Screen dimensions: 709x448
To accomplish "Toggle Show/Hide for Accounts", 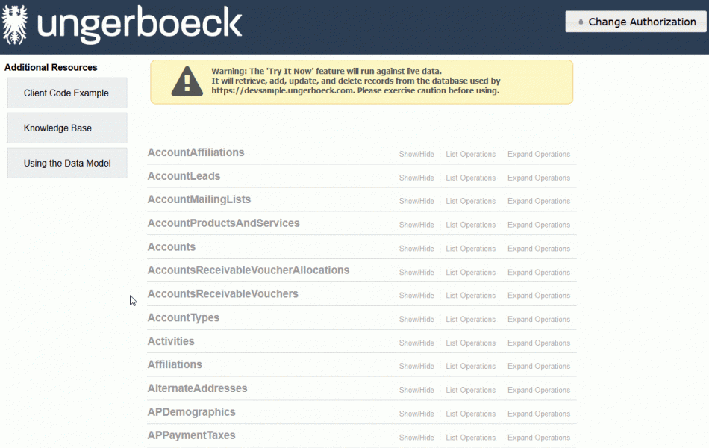I will 416,249.
